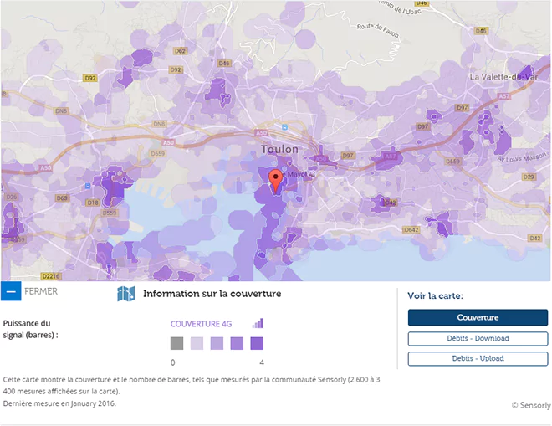Image resolution: width=552 pixels, height=426 pixels.
Task: Click the D29 road marker at the map edge
Action: coord(528,177)
